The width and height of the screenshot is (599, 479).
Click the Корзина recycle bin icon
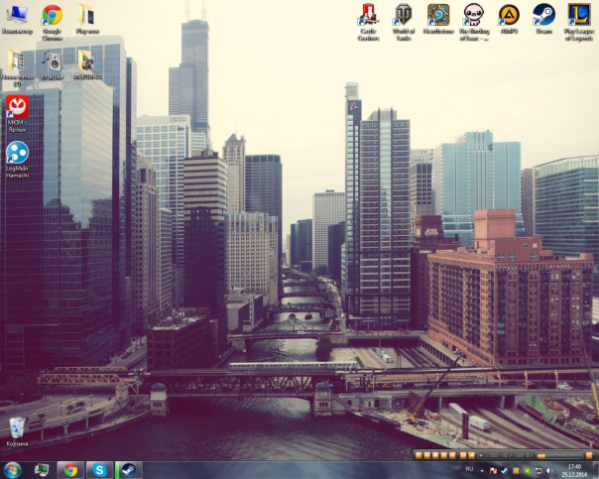(x=17, y=428)
